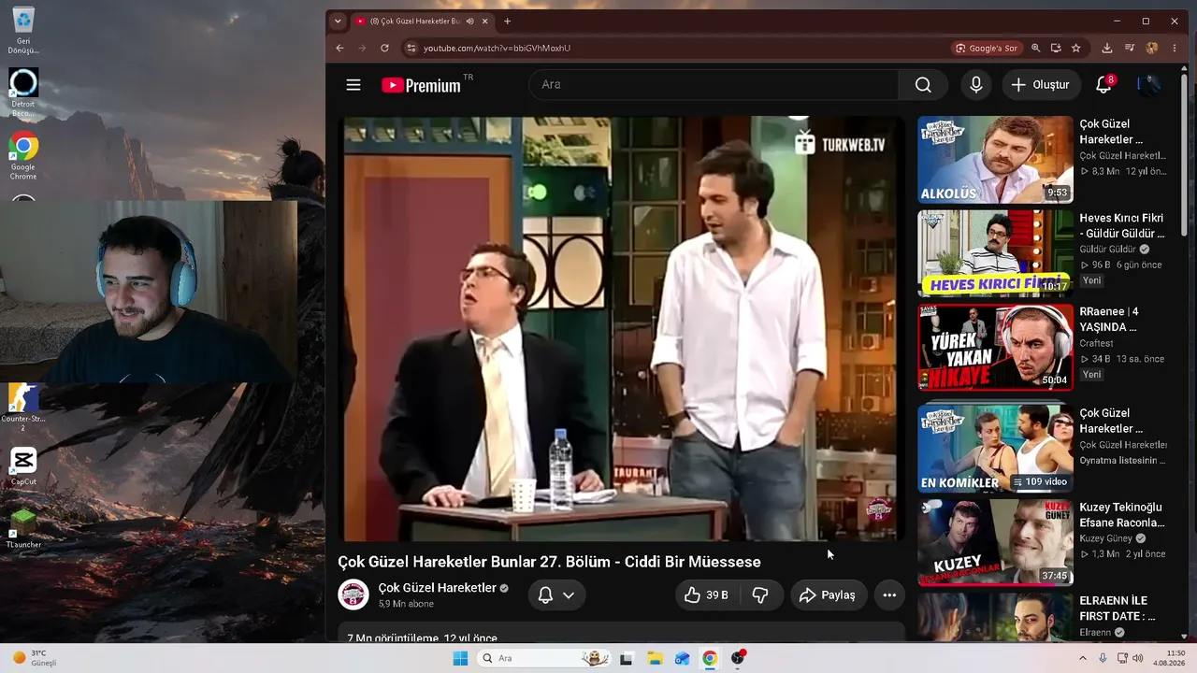This screenshot has width=1197, height=673.
Task: Open a new Chrome tab
Action: coord(508,21)
